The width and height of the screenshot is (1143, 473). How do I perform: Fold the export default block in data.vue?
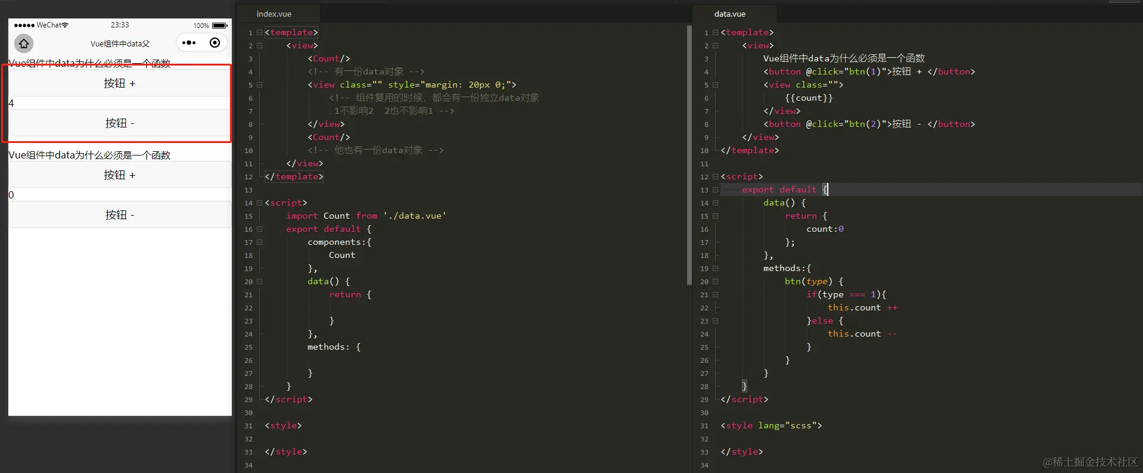pos(716,190)
